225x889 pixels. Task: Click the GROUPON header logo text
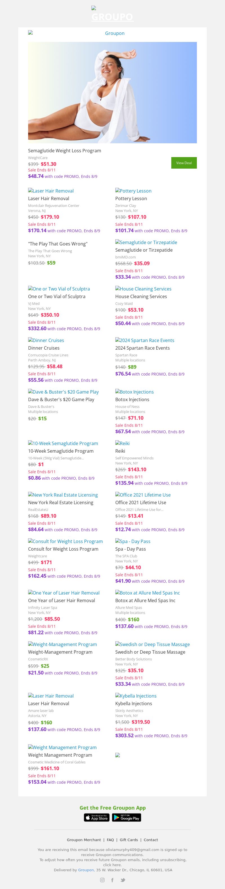112,17
